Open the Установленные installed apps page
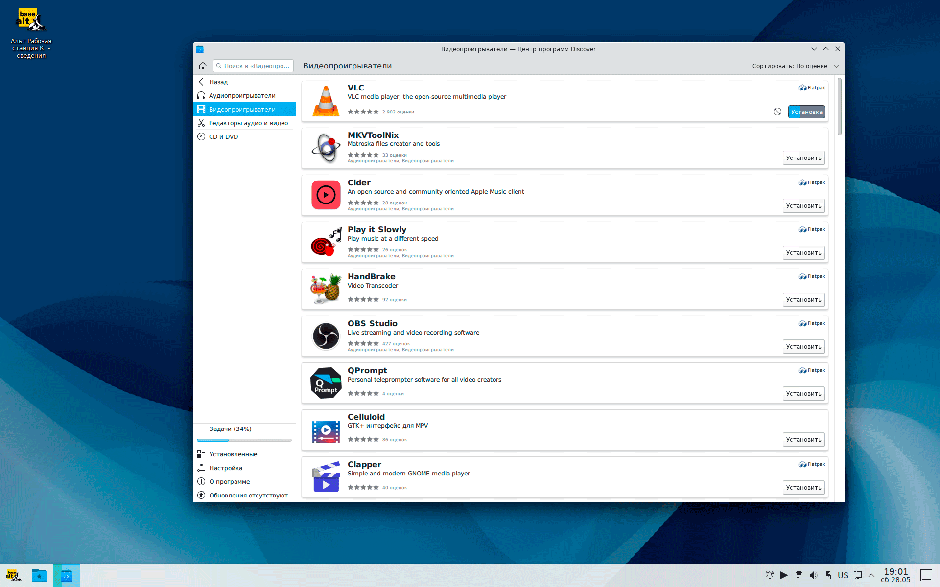 tap(233, 454)
